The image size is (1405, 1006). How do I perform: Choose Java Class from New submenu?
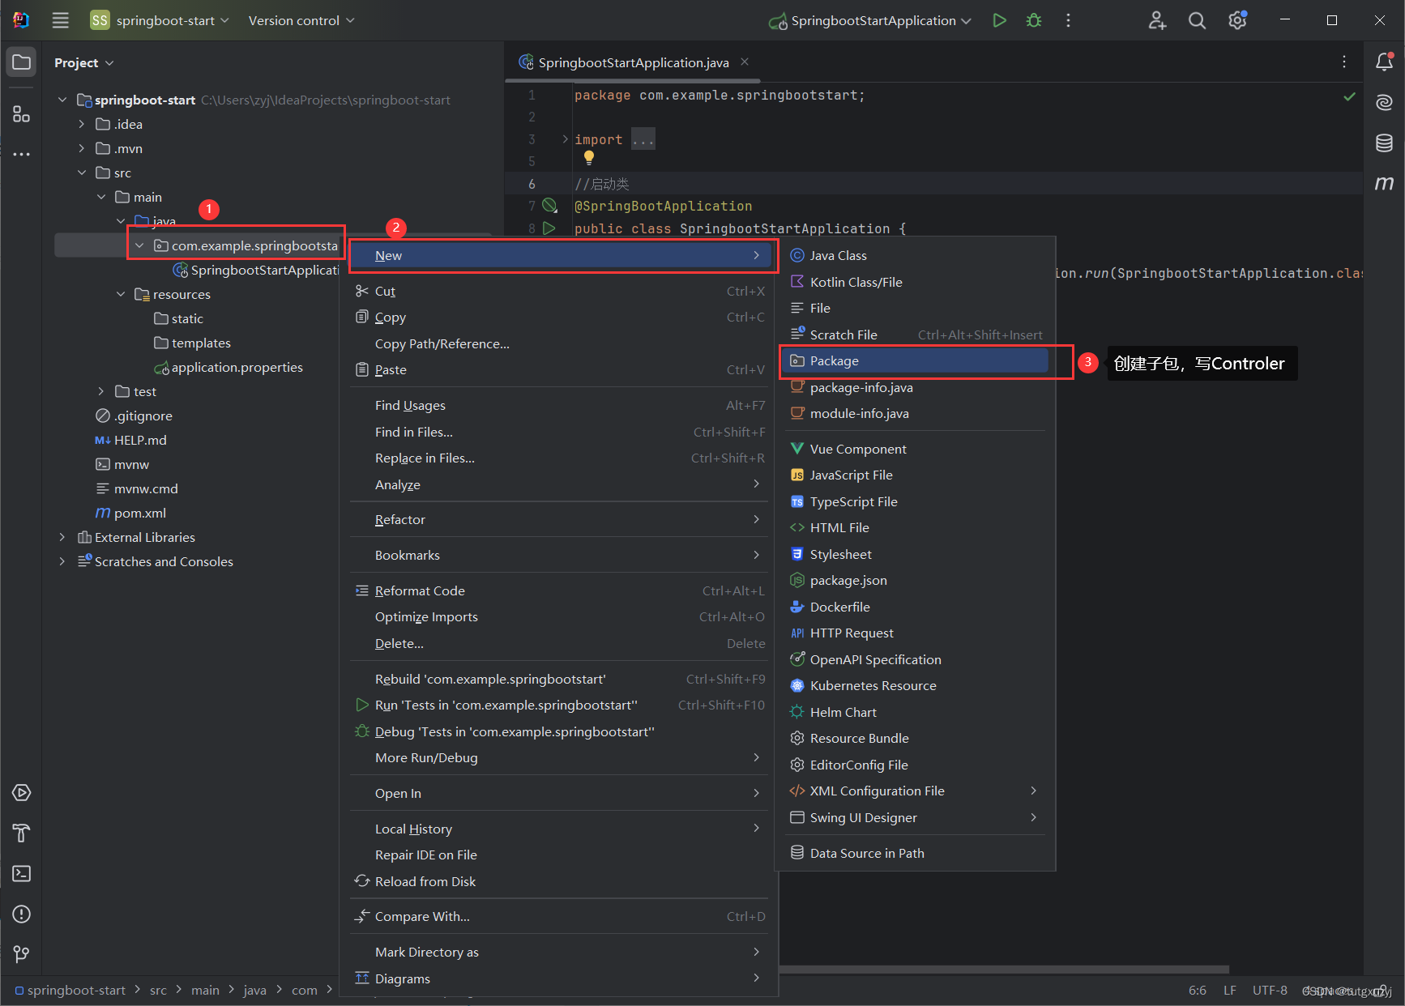point(915,255)
